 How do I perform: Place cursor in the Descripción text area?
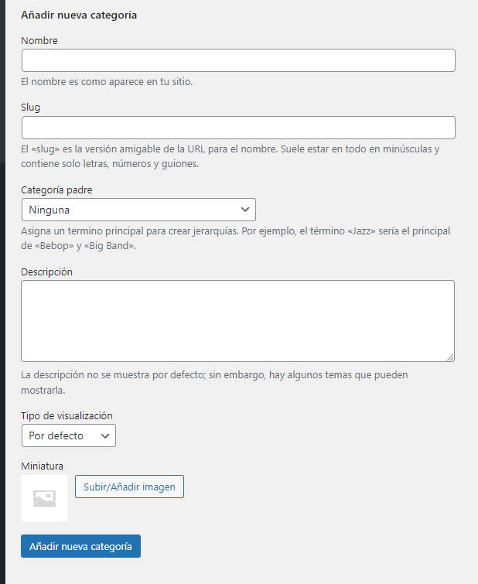point(237,320)
